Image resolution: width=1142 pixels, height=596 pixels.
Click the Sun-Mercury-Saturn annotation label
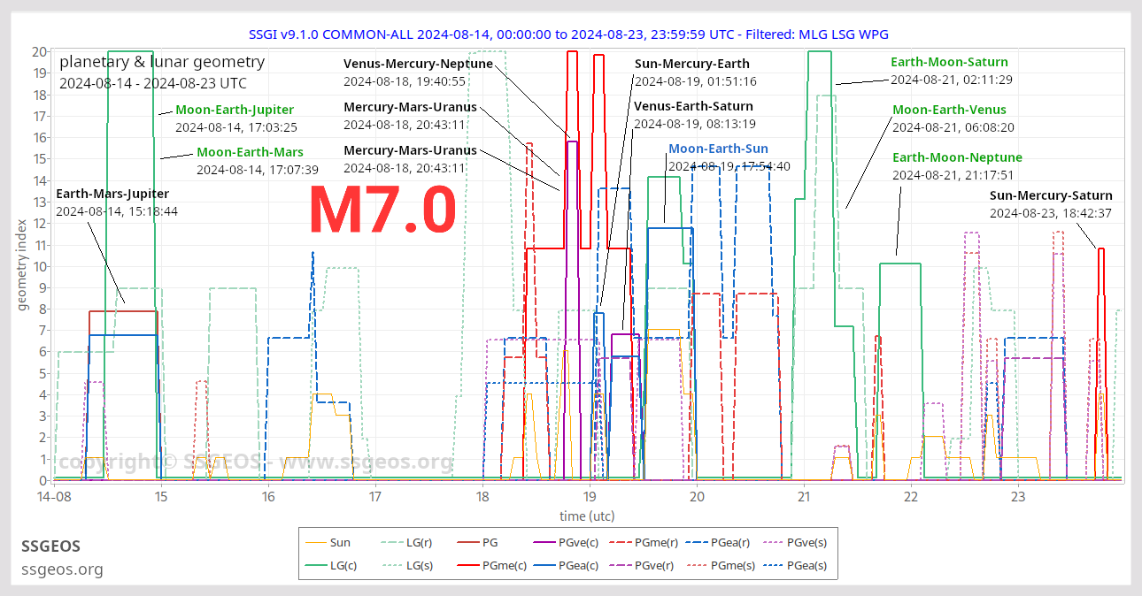pos(1051,195)
